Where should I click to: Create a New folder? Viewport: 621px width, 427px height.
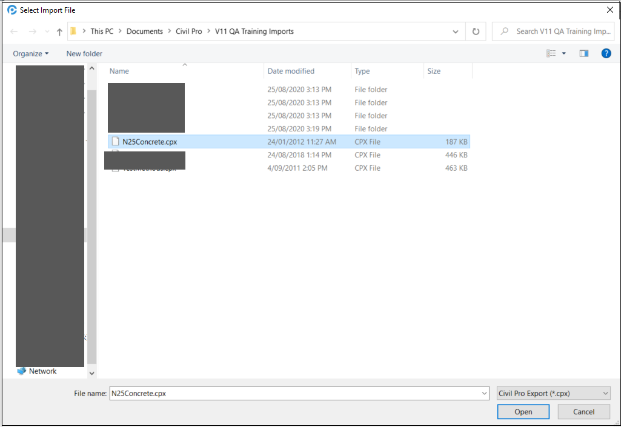click(x=84, y=53)
